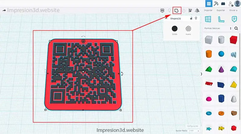The width and height of the screenshot is (241, 134).
Task: Click the top-right corner resize handle
Action: pyautogui.click(x=117, y=41)
